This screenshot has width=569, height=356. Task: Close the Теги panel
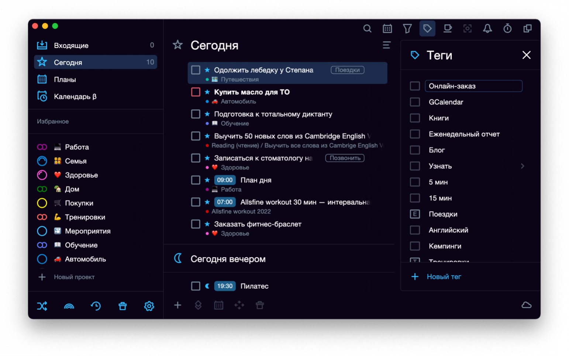pyautogui.click(x=527, y=55)
